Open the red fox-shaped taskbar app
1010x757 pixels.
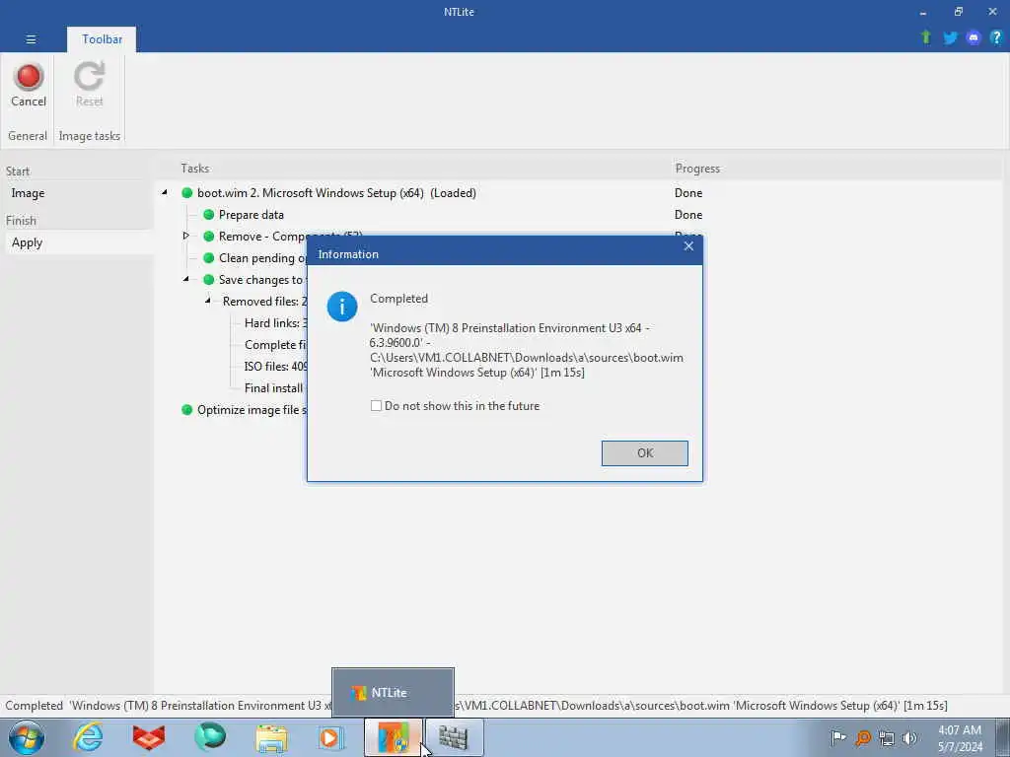pos(149,737)
